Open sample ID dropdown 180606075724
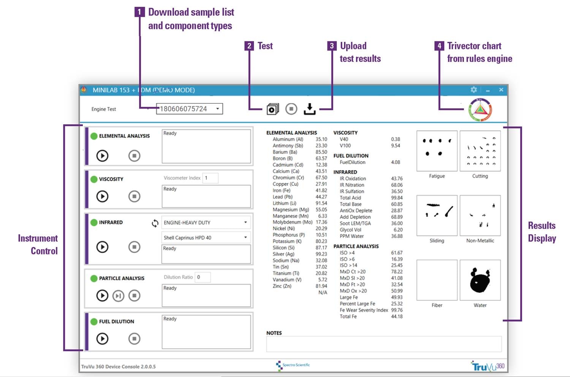Image resolution: width=570 pixels, height=377 pixels. [x=190, y=109]
